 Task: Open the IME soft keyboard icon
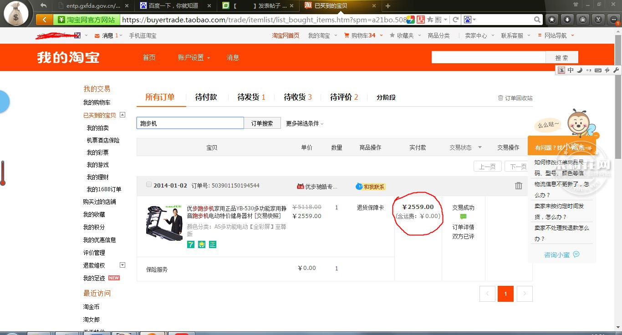598,70
